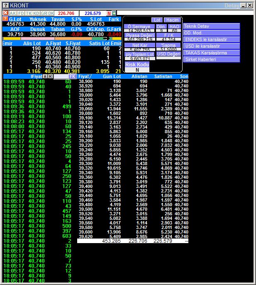Toggle the Lot view button
This screenshot has width=256, height=285.
[x=157, y=20]
